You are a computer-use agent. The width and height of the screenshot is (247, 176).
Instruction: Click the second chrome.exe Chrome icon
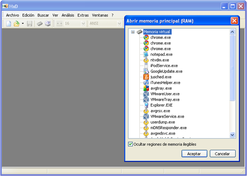point(146,43)
